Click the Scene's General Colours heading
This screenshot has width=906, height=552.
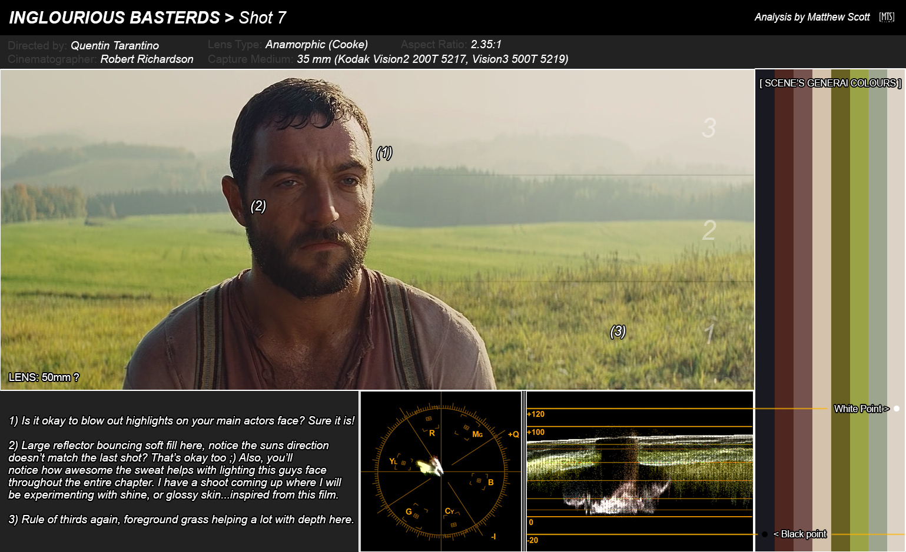[830, 83]
